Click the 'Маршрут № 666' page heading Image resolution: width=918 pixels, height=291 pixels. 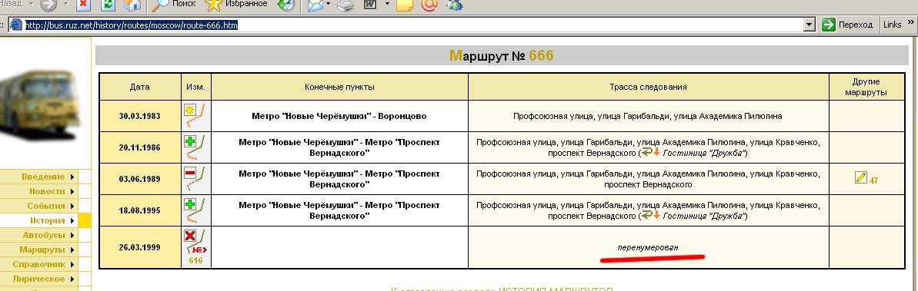(x=501, y=55)
